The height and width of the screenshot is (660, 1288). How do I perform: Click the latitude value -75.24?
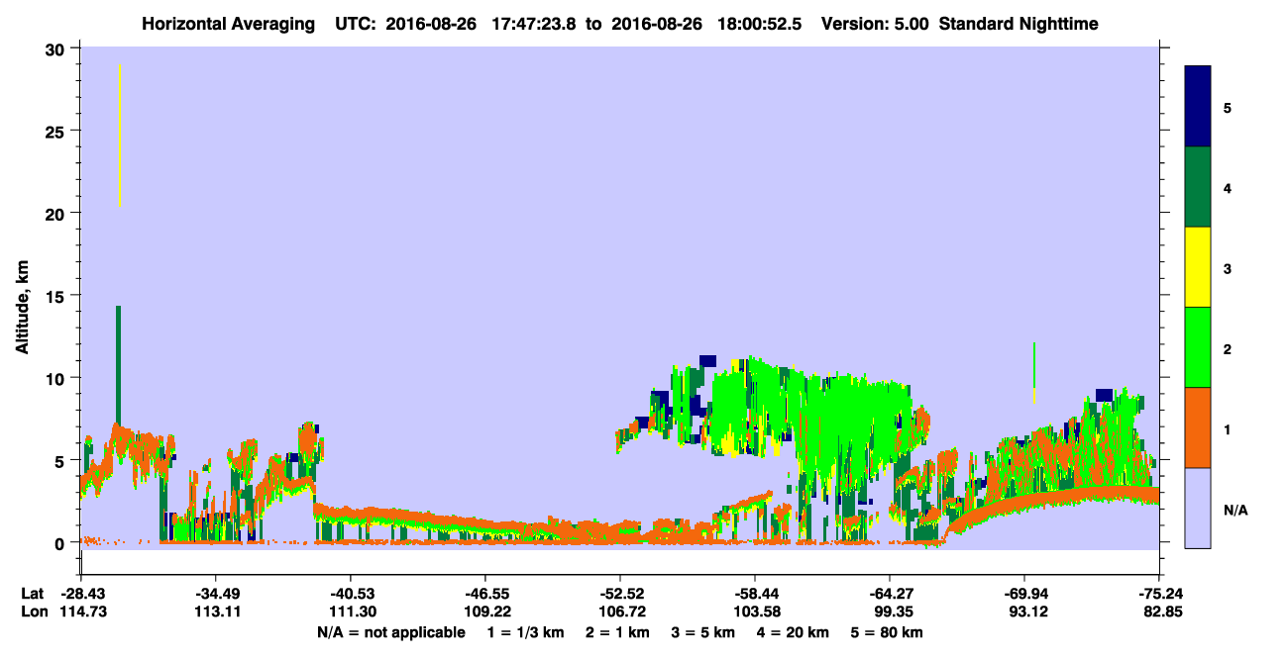click(x=1159, y=594)
